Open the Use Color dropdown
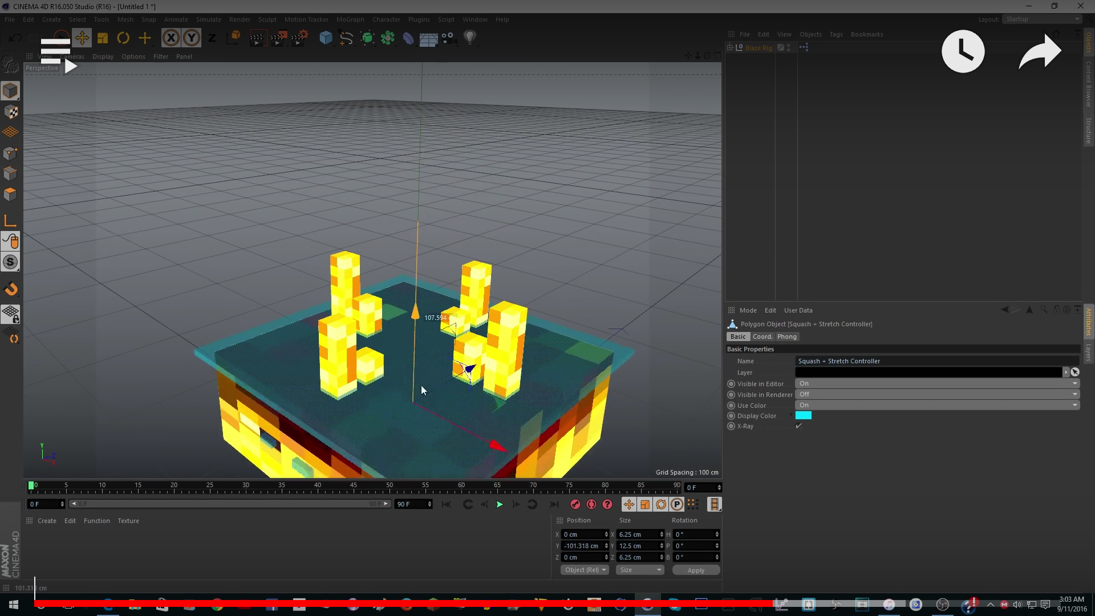 click(x=937, y=406)
